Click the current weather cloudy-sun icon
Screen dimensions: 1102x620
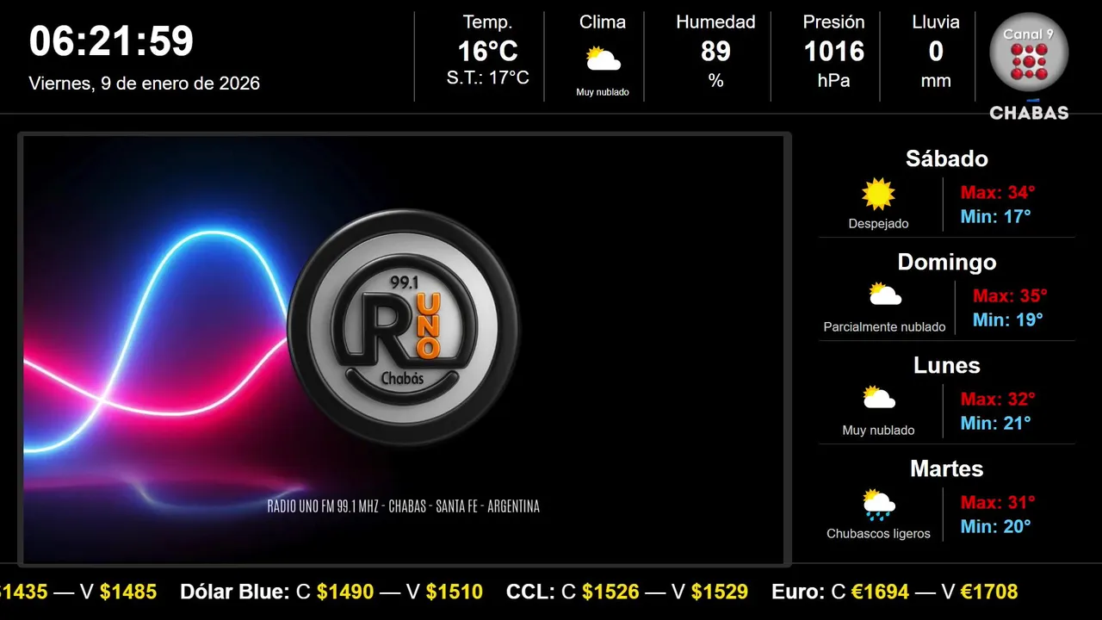click(x=603, y=59)
